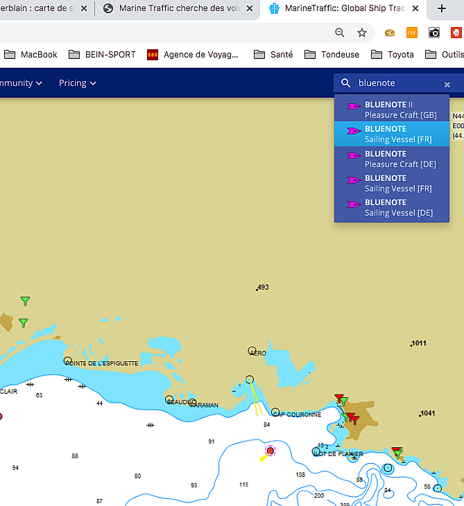The image size is (464, 506).
Task: Click the camera screenshot extension icon
Action: point(434,33)
